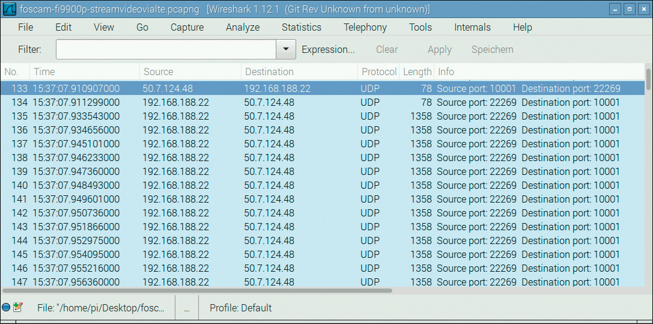Open the Telephony menu

(x=365, y=27)
